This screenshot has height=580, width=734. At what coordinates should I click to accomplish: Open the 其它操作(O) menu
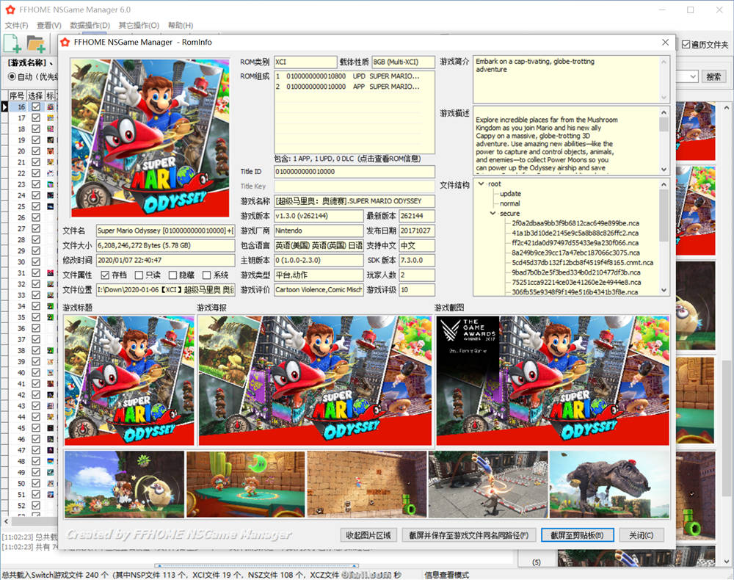tap(139, 25)
